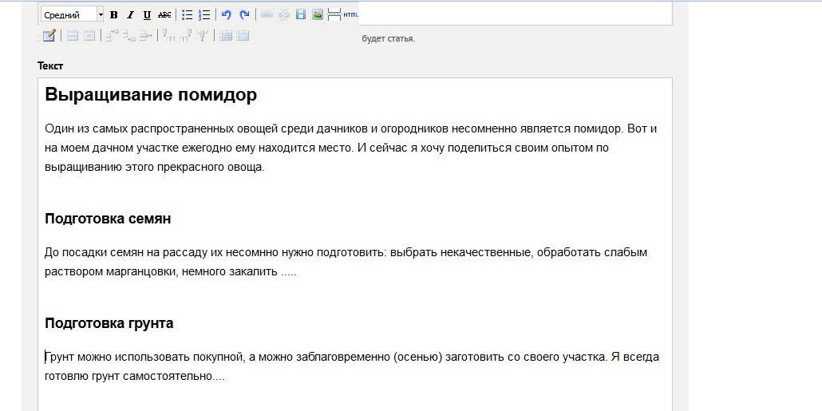Open table row properties
The width and height of the screenshot is (822, 411).
73,36
